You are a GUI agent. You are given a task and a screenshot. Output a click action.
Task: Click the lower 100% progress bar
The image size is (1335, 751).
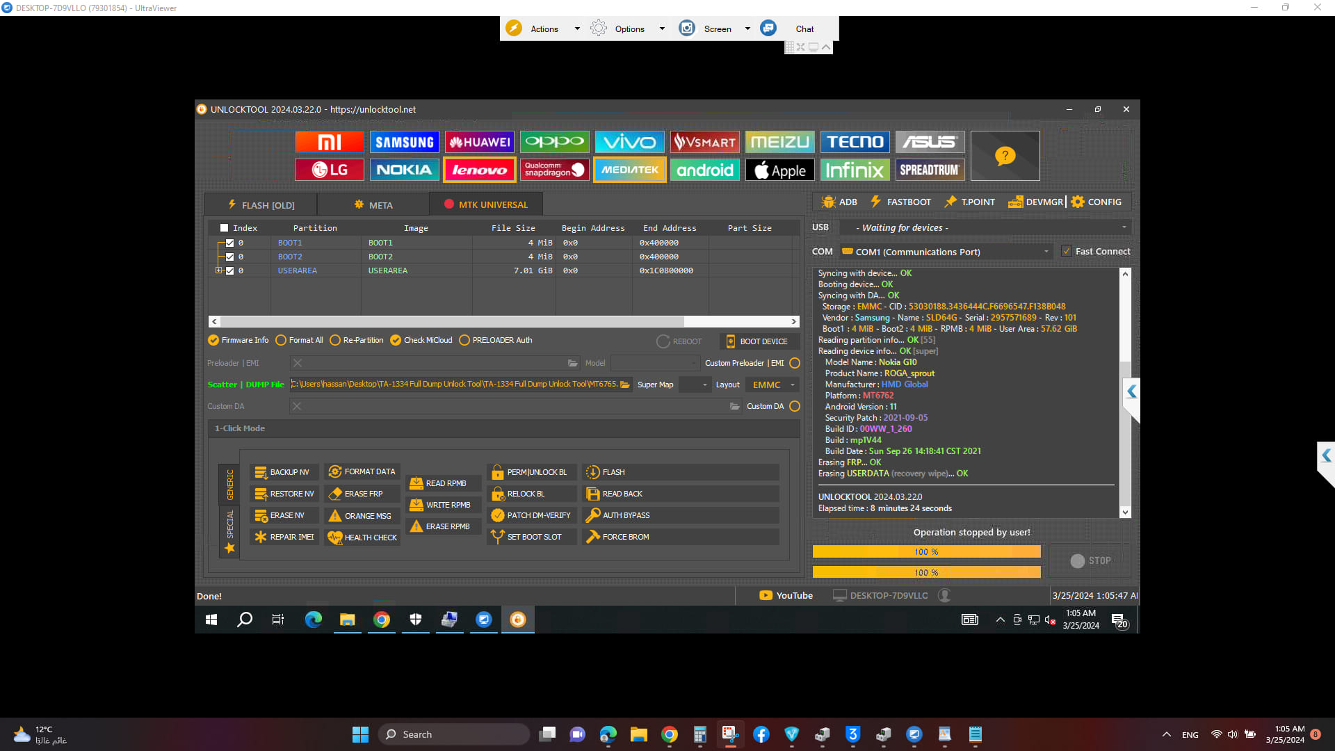pyautogui.click(x=926, y=572)
